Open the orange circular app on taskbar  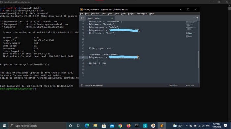pos(153,126)
